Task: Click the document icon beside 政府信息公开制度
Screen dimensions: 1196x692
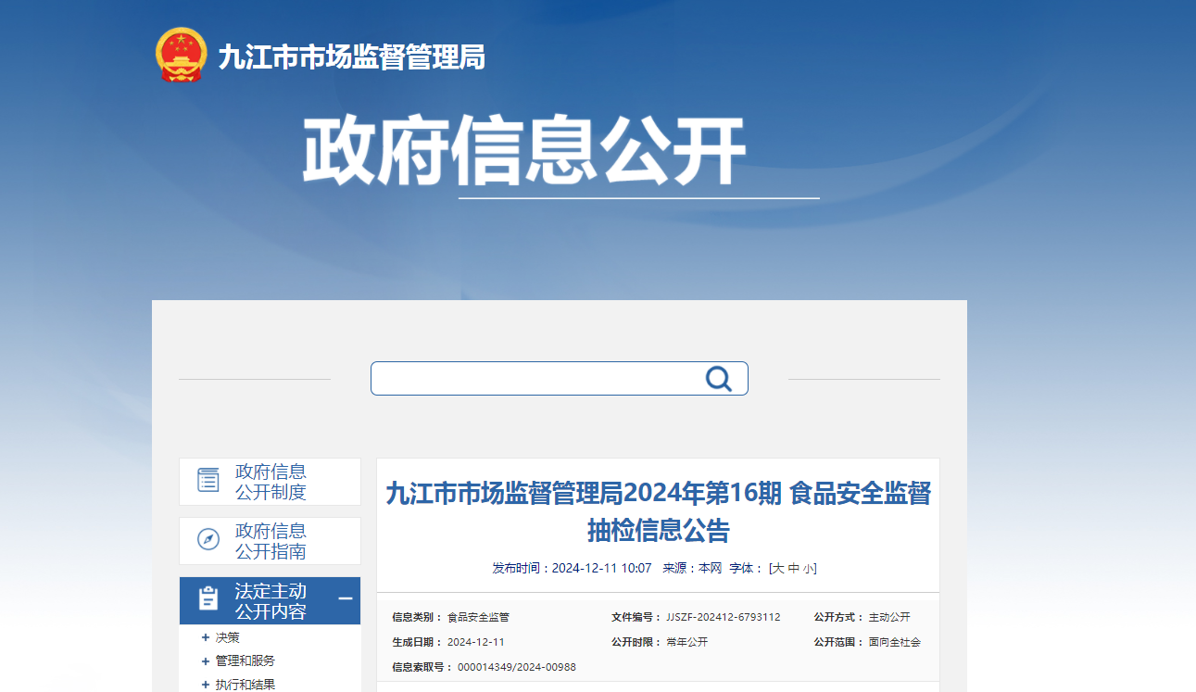Action: [x=208, y=481]
